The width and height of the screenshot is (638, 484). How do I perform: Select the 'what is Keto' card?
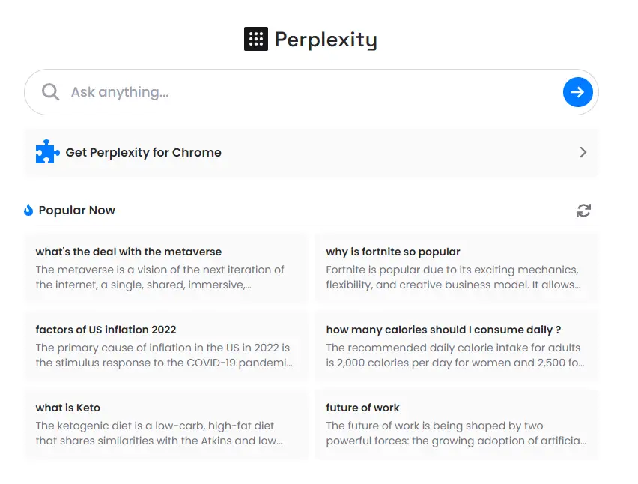[166, 424]
